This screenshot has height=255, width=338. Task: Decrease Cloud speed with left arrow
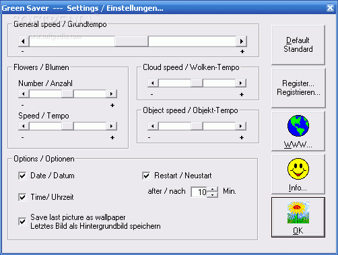[x=153, y=83]
